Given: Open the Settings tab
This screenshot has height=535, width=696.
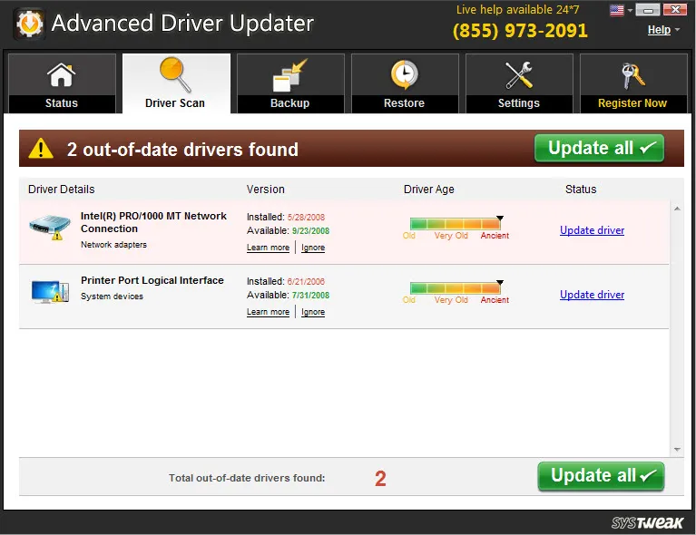Looking at the screenshot, I should 519,83.
